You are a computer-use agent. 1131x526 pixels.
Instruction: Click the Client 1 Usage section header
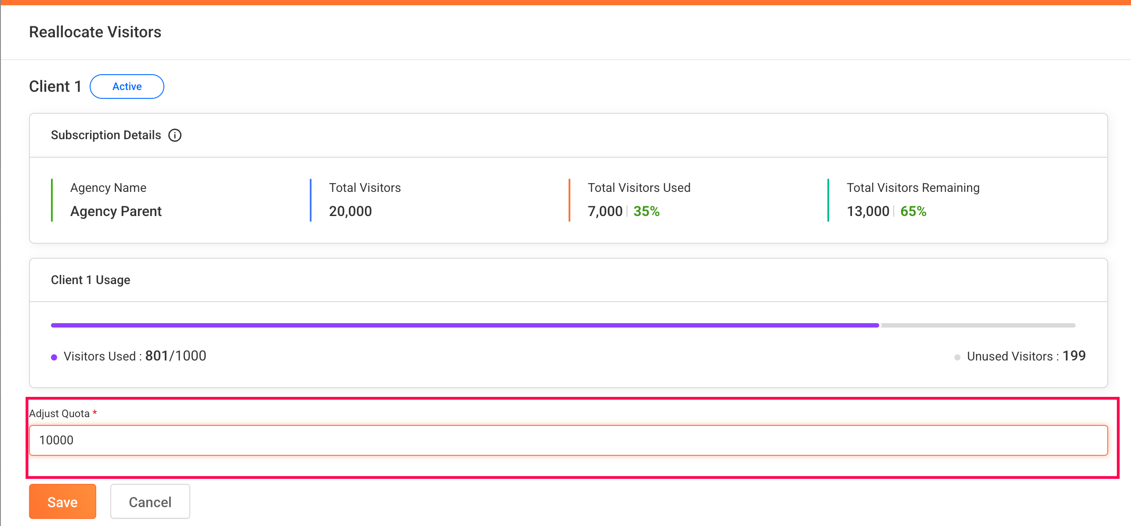pos(91,280)
